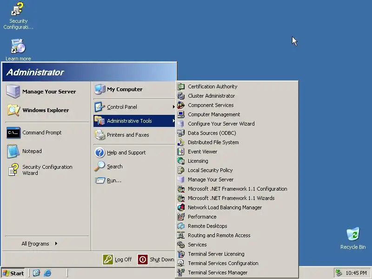The image size is (372, 279).
Task: Click the Computer Management icon
Action: 181,114
